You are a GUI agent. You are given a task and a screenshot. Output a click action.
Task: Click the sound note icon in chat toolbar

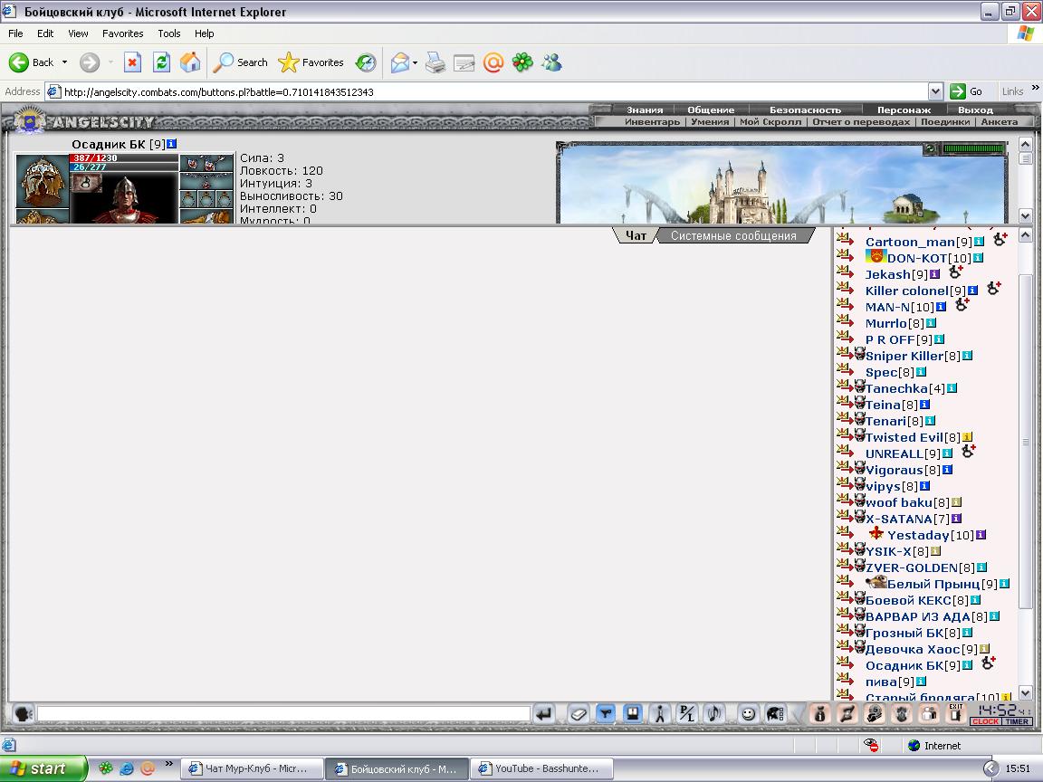[713, 714]
